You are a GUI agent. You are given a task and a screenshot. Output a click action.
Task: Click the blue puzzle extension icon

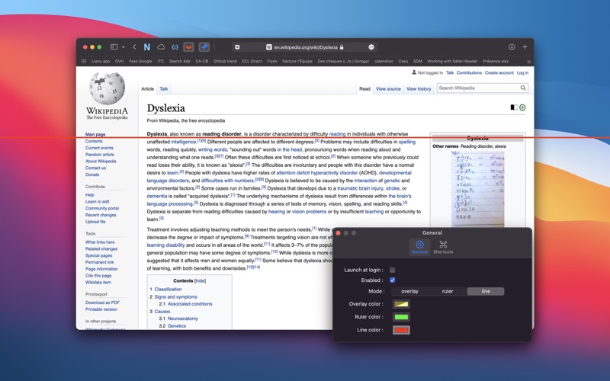[x=204, y=47]
